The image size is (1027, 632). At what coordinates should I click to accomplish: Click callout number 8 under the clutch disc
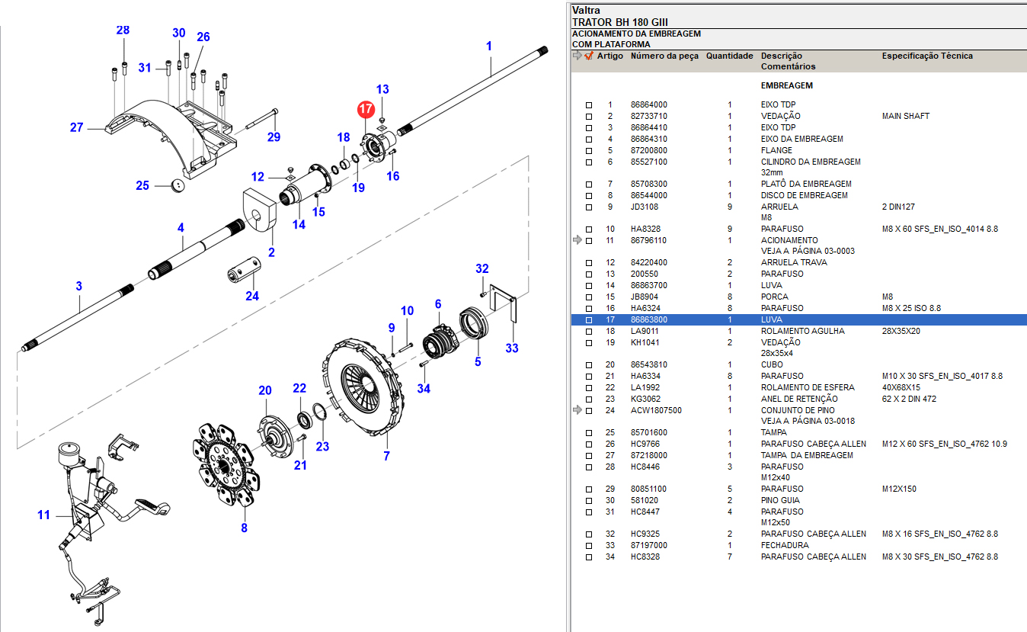click(x=244, y=528)
